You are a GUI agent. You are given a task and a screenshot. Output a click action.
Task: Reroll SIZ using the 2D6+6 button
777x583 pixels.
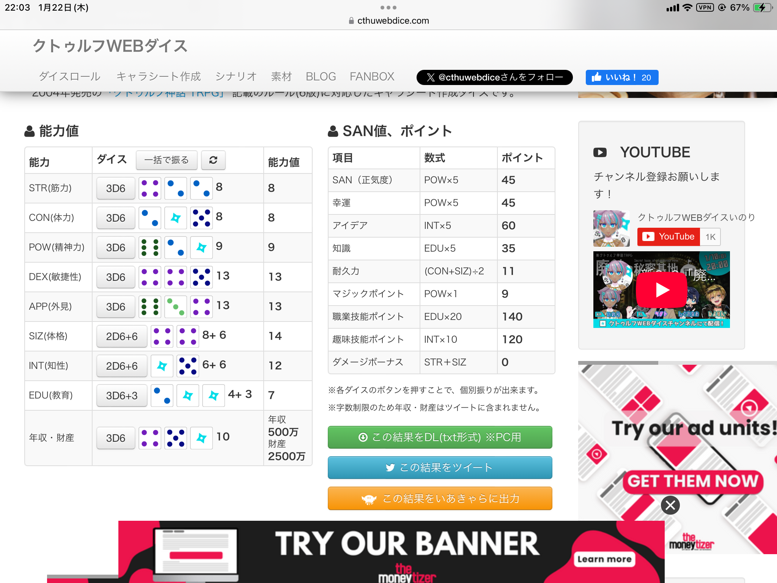[122, 336]
